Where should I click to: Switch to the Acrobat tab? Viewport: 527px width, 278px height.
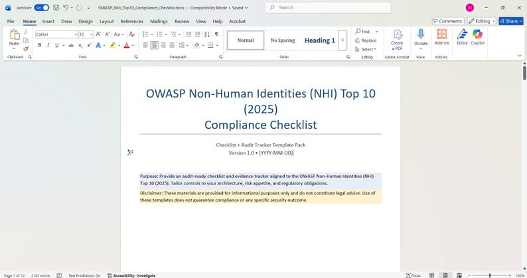point(238,21)
